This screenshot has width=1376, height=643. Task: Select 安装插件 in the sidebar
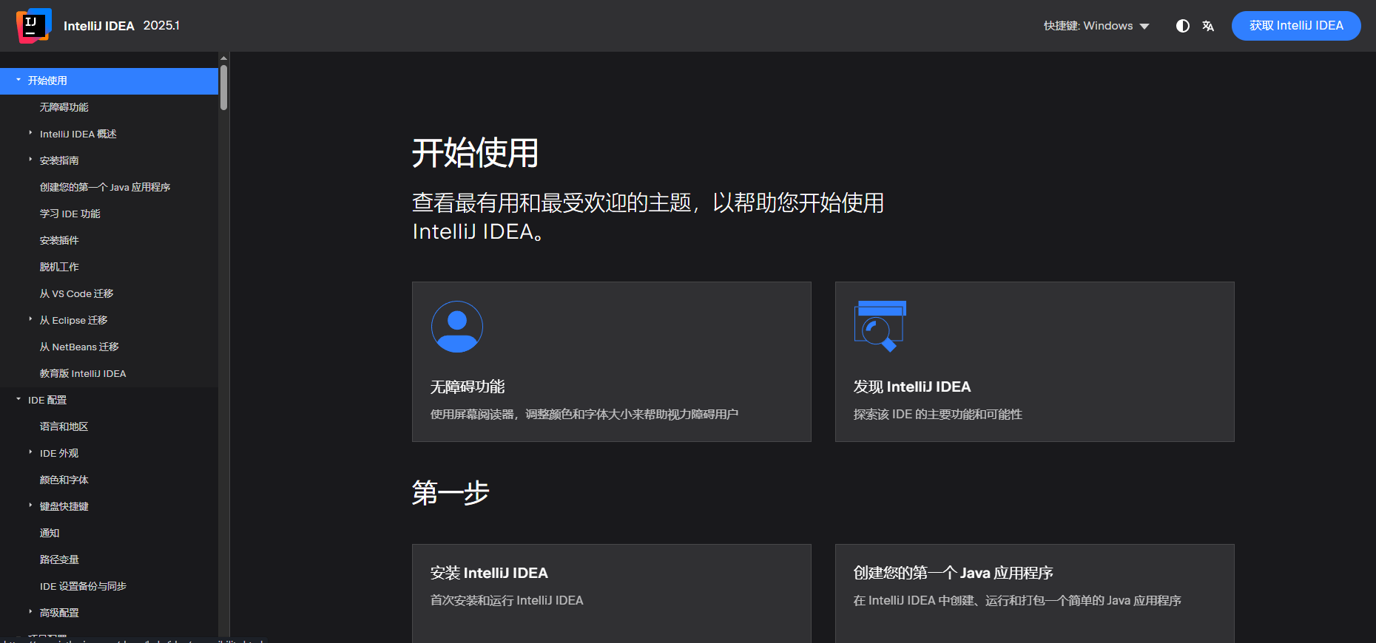click(59, 240)
